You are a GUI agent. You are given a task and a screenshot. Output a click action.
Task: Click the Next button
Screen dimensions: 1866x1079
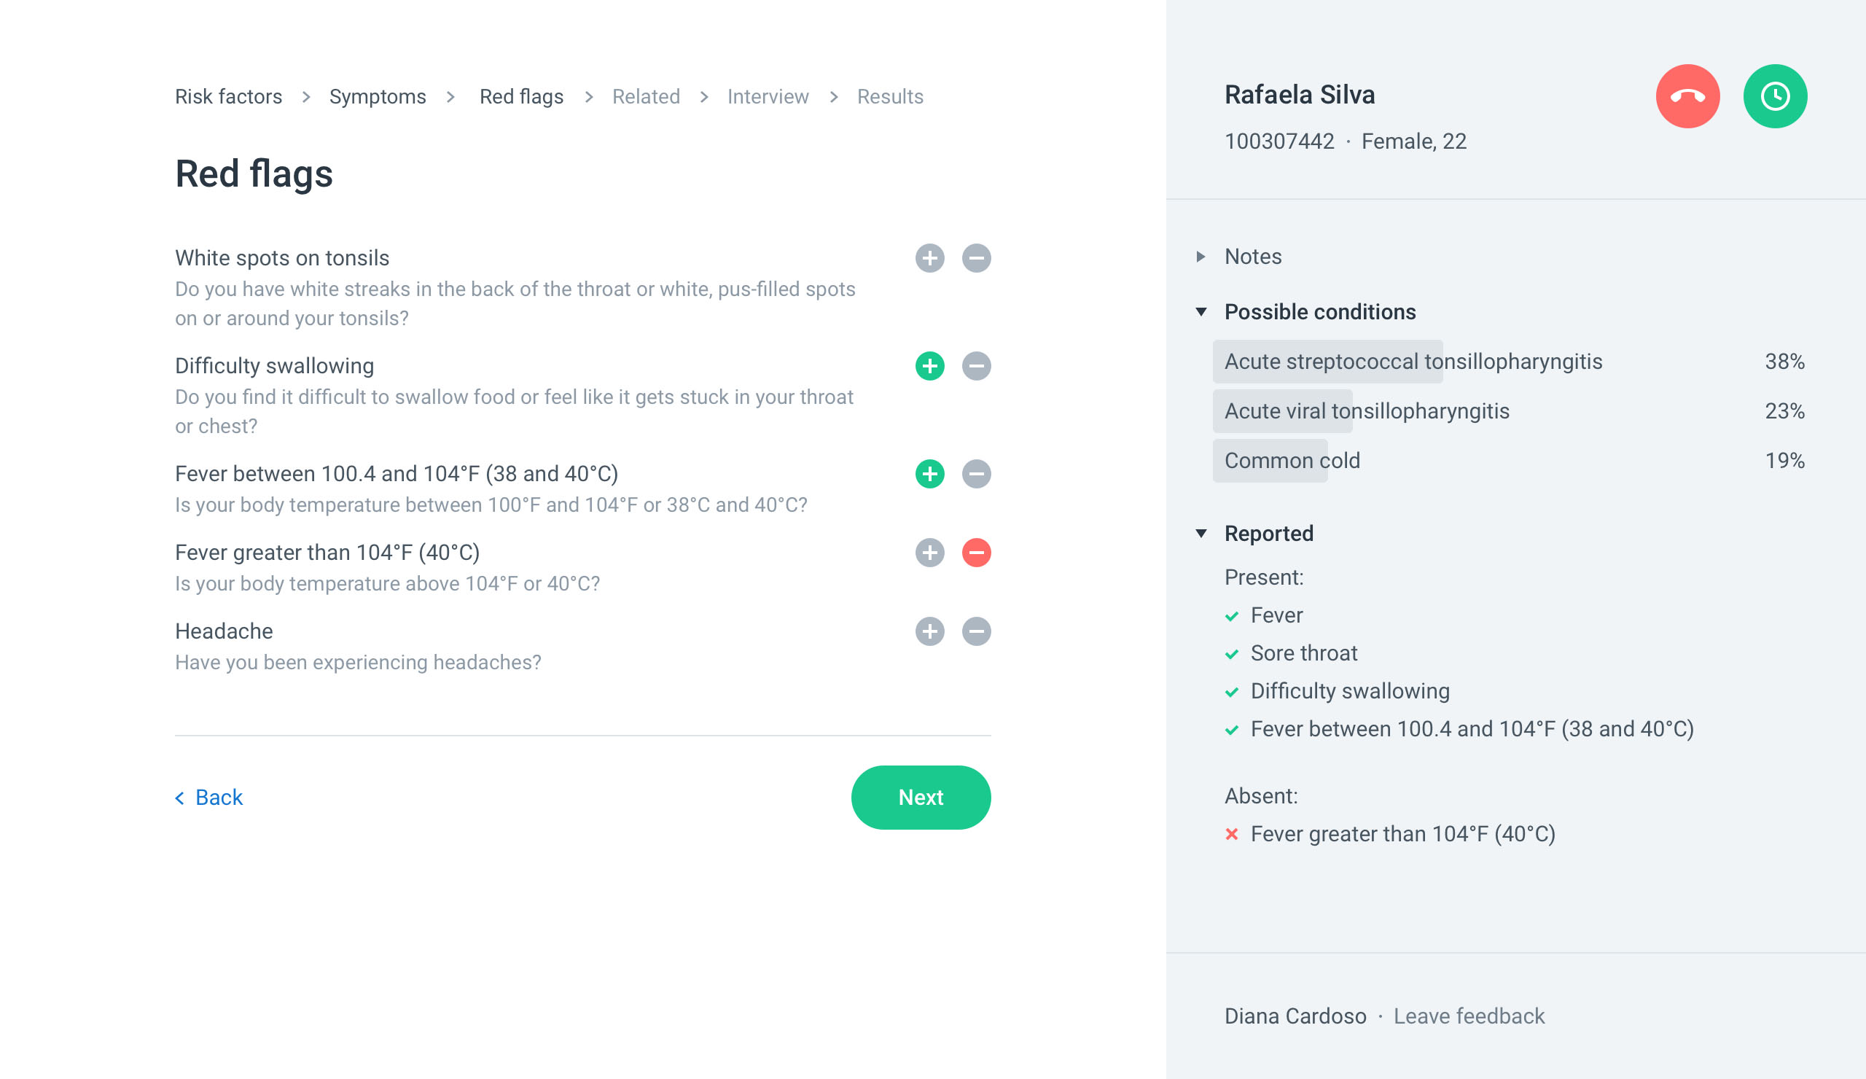[921, 798]
